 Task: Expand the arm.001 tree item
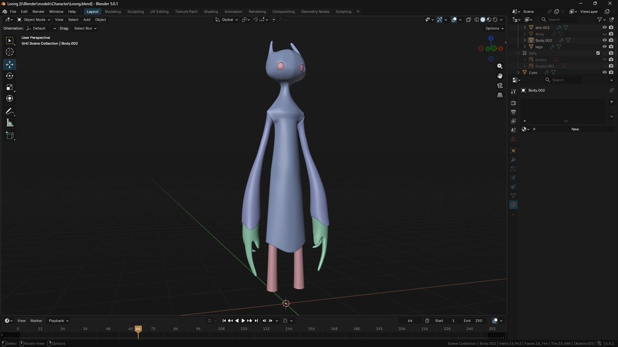coord(525,27)
